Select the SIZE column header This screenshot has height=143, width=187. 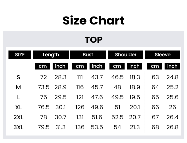pyautogui.click(x=20, y=54)
